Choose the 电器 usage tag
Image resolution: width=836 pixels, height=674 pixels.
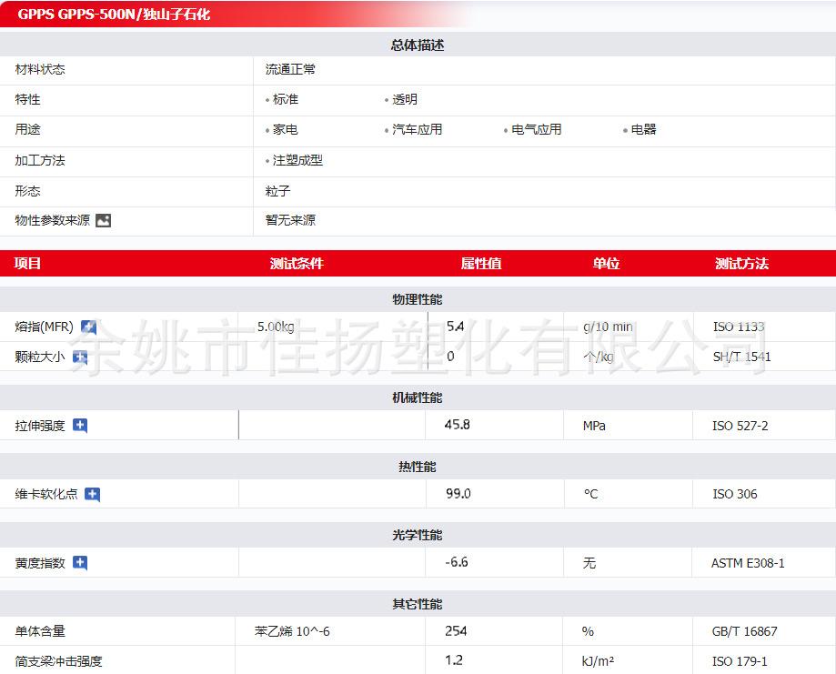643,130
